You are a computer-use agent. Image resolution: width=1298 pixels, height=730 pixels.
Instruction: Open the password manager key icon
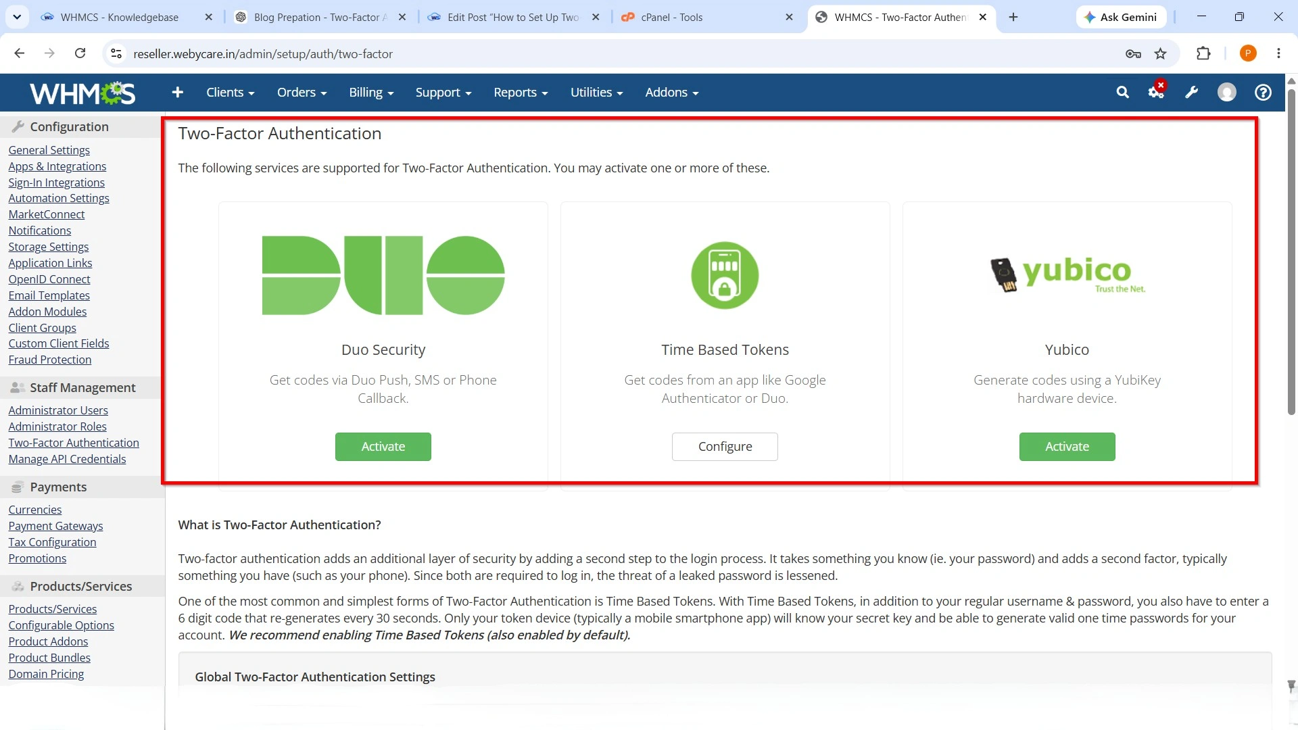(1134, 53)
